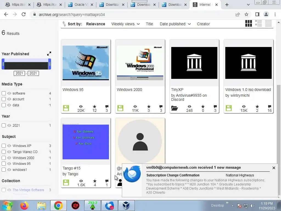281x211 pixels.
Task: Open the TinyXP item title
Action: click(177, 90)
